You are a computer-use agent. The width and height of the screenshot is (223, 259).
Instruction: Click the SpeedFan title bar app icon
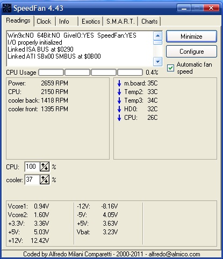click(x=7, y=8)
